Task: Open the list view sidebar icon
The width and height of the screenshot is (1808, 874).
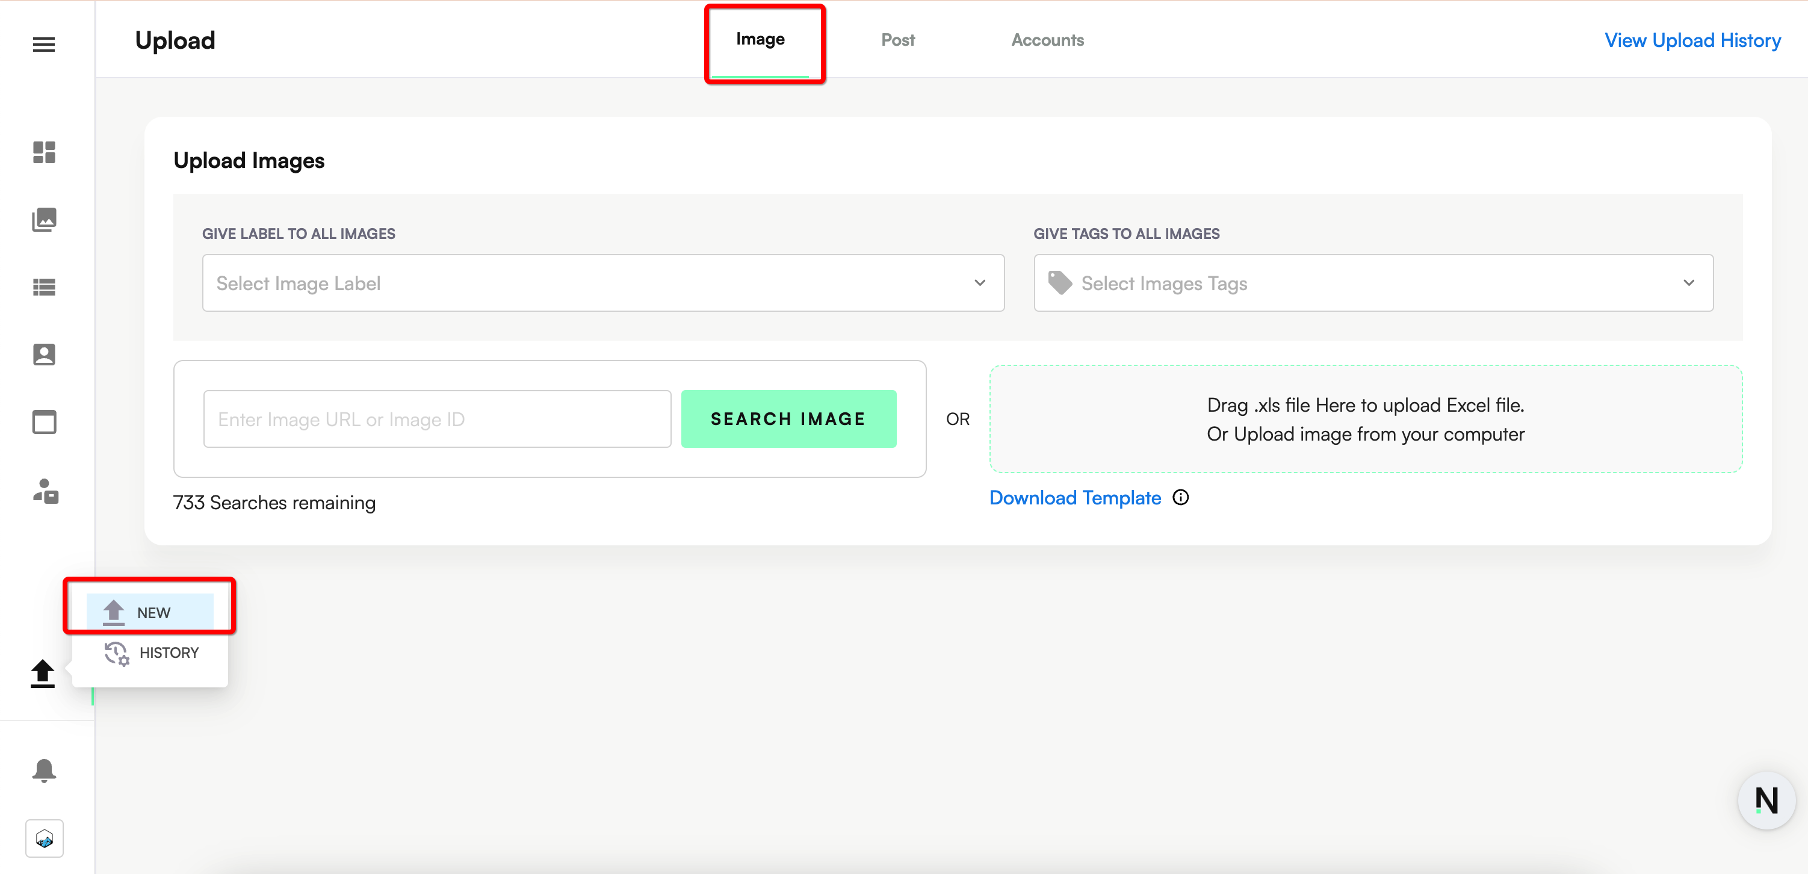Action: point(43,287)
